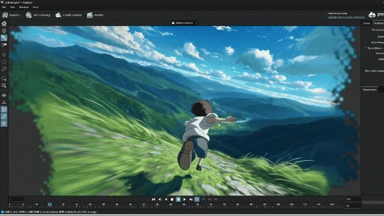Click the timeline playhead marker

click(50, 204)
